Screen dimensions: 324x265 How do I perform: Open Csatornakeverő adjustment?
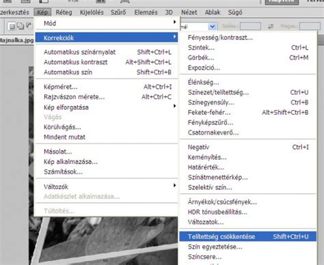pyautogui.click(x=248, y=132)
